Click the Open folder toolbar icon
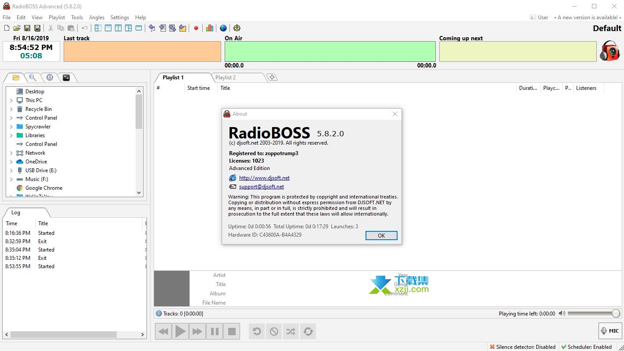624x351 pixels. pos(17,28)
